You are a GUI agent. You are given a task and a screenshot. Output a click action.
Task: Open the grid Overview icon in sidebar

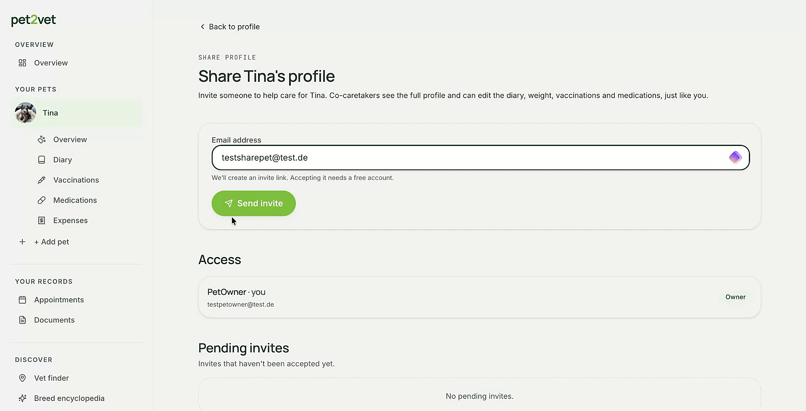pyautogui.click(x=22, y=63)
